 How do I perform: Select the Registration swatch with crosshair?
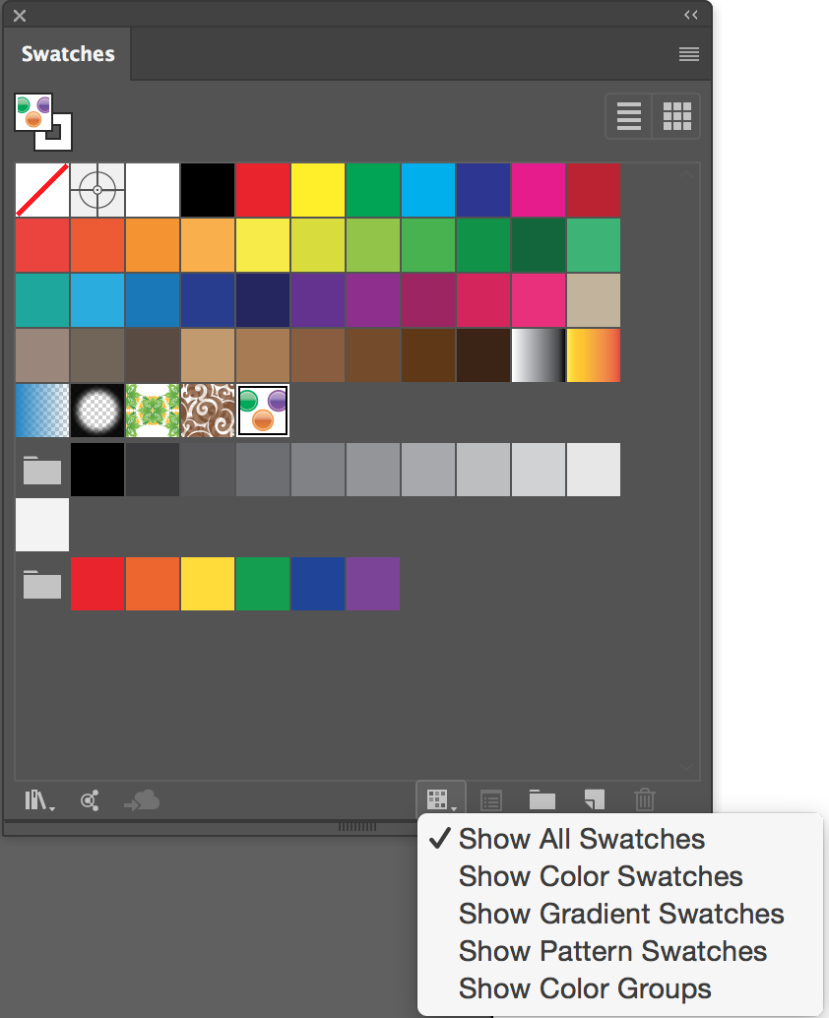click(x=97, y=190)
